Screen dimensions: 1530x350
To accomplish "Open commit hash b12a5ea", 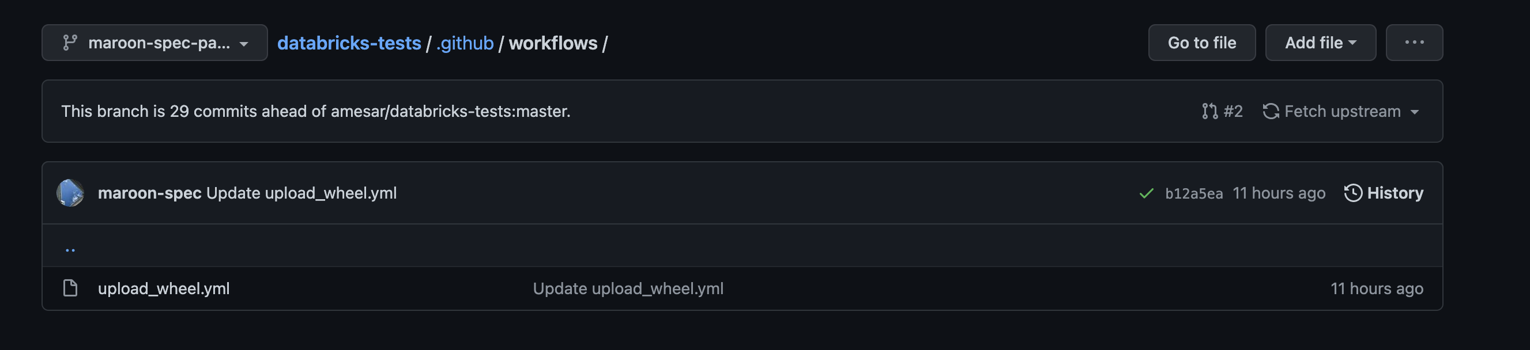I will pyautogui.click(x=1193, y=193).
